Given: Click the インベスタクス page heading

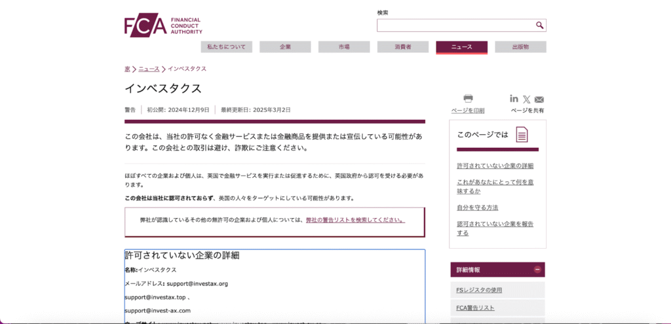Looking at the screenshot, I should pyautogui.click(x=163, y=88).
